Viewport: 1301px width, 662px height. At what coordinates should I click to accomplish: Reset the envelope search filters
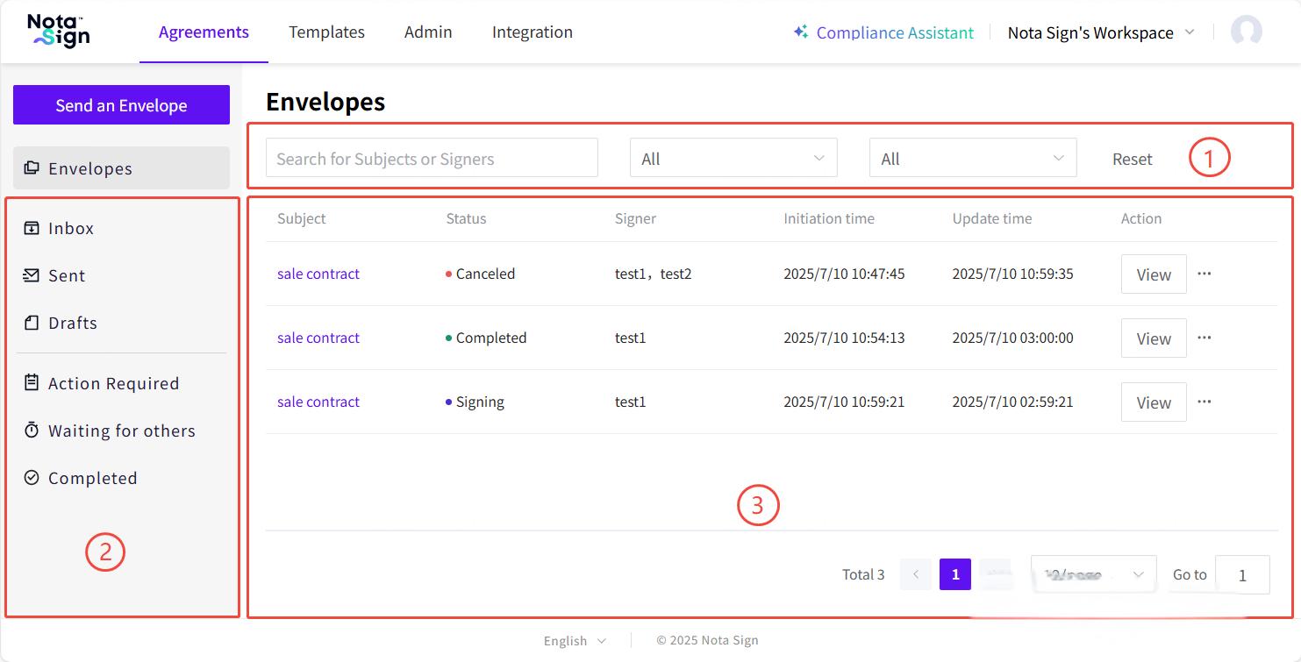click(1132, 159)
